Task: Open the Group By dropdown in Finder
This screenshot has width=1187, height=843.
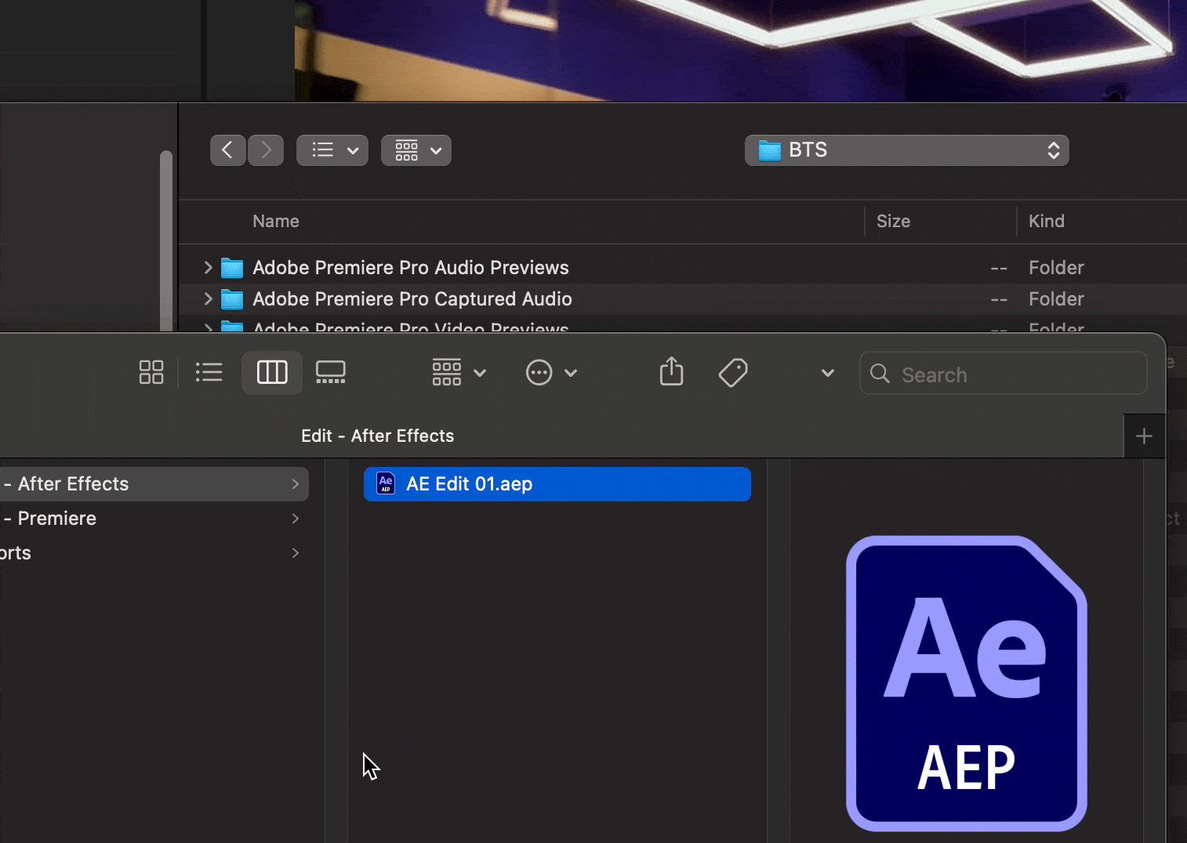Action: (x=459, y=373)
